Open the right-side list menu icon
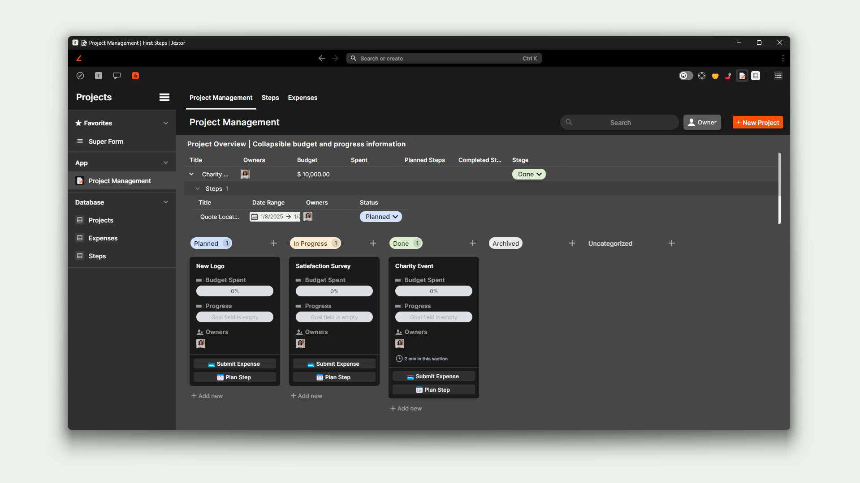860x483 pixels. (778, 76)
